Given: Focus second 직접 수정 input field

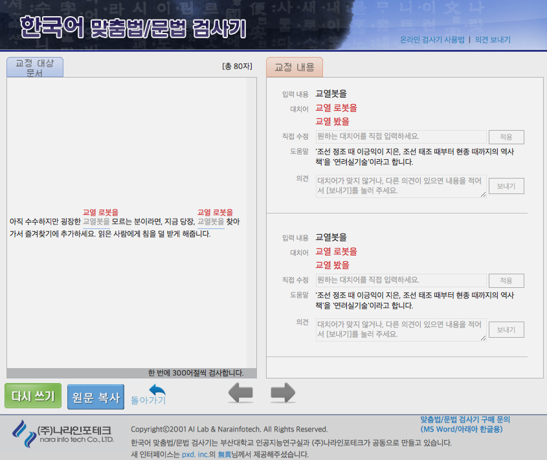Looking at the screenshot, I should [401, 280].
